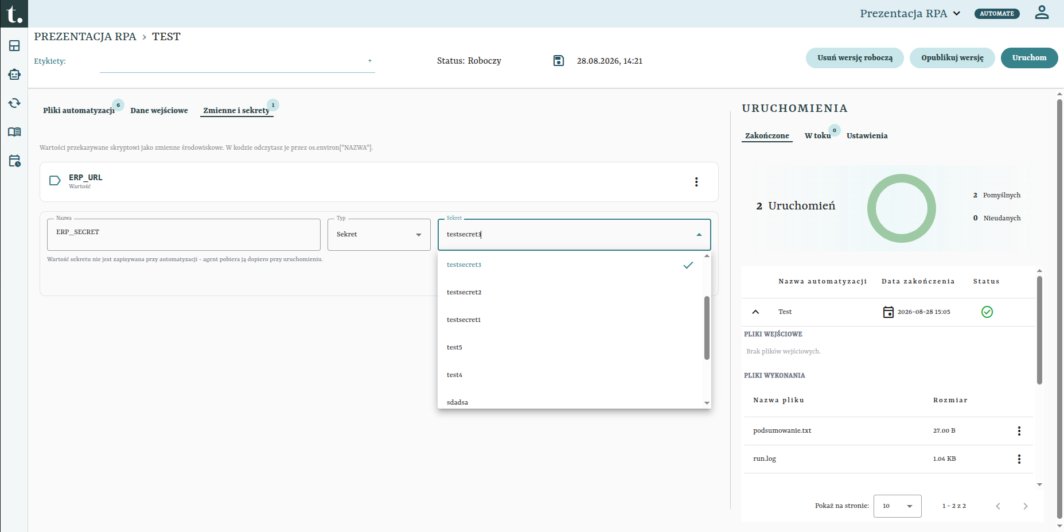Go to previous page of runs
This screenshot has width=1064, height=532.
coord(998,506)
